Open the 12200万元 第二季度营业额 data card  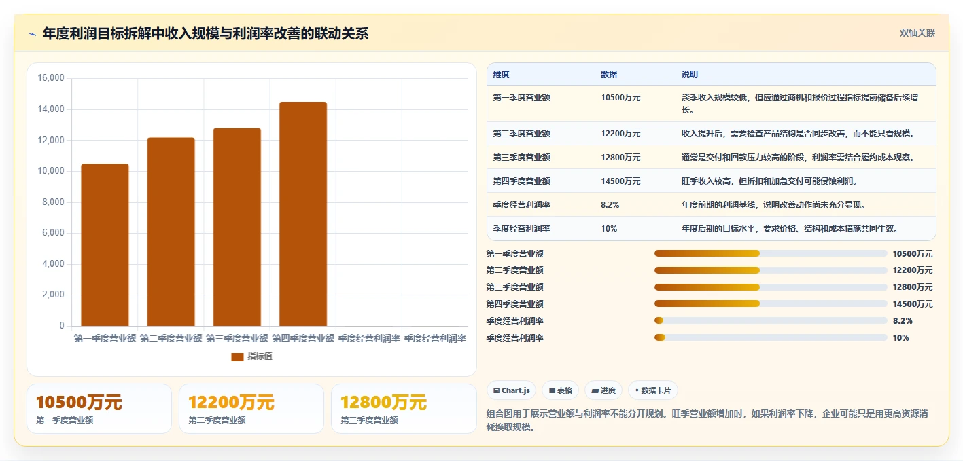(251, 409)
